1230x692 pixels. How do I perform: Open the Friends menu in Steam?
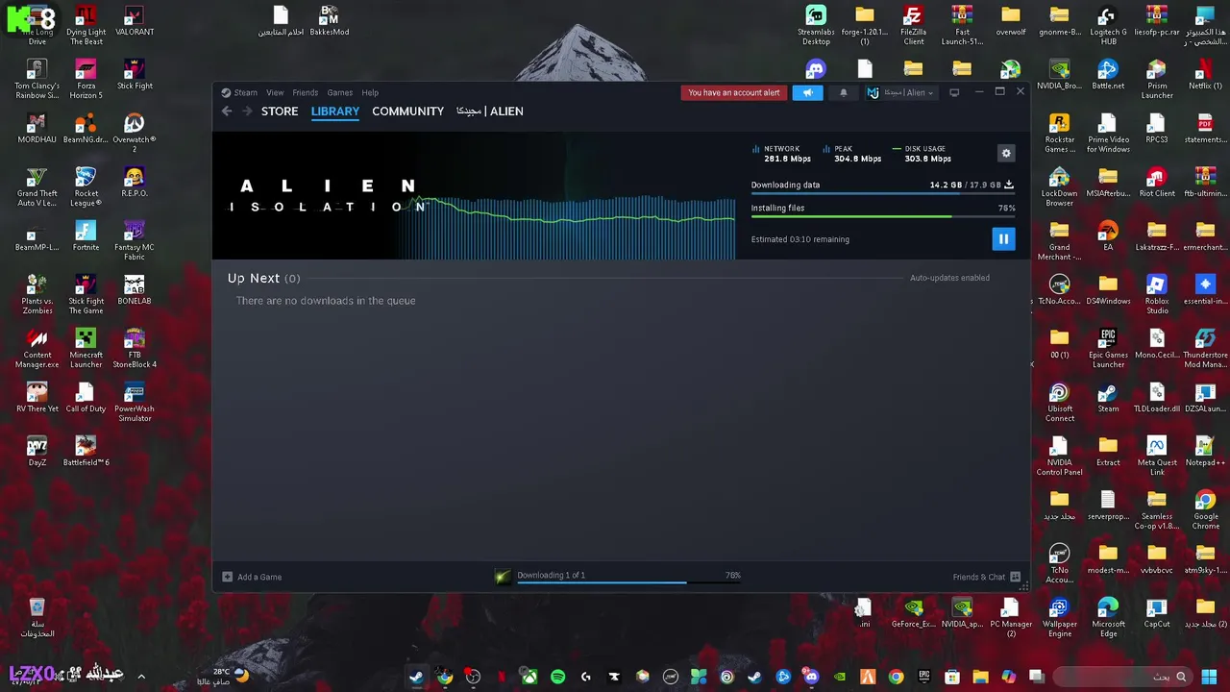click(x=306, y=92)
